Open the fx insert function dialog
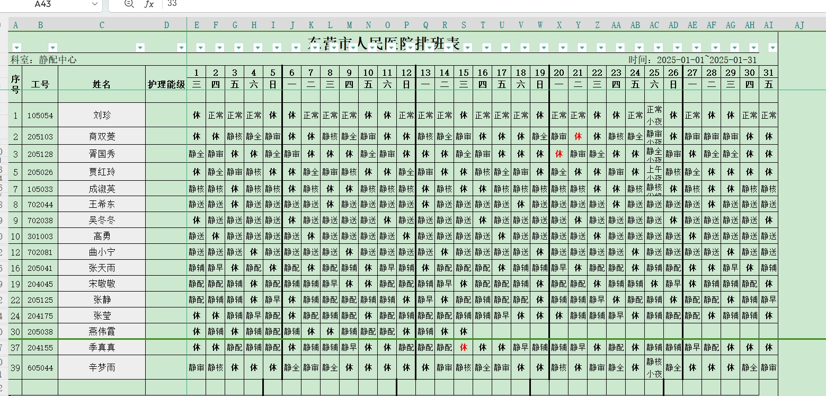The height and width of the screenshot is (396, 826). click(x=149, y=4)
